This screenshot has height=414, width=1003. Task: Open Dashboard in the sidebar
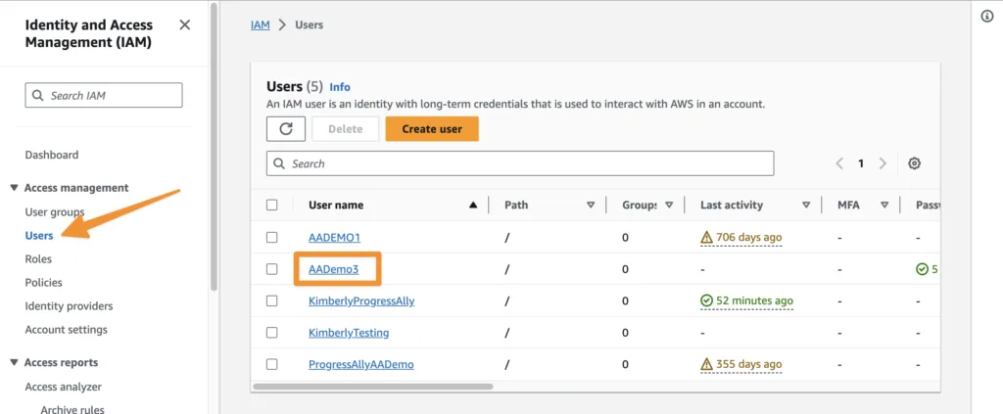(52, 155)
